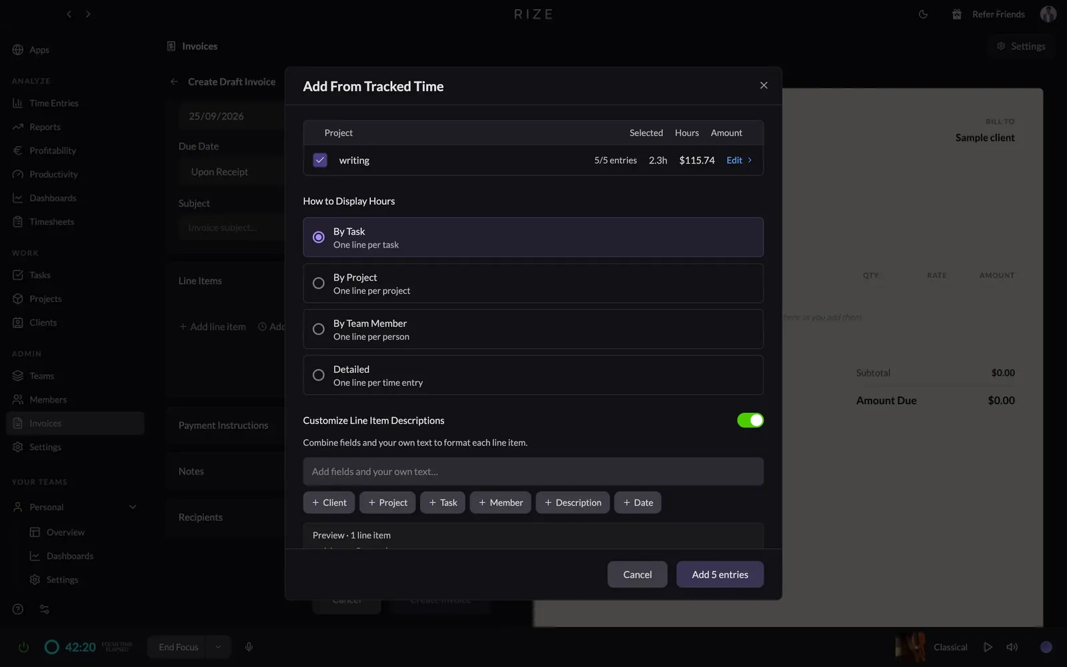Choose Detailed one line per time entry
1067x667 pixels.
tap(533, 375)
